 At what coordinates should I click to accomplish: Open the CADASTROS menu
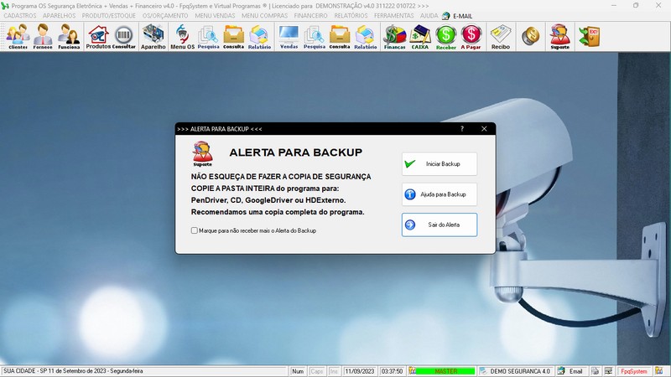click(19, 15)
